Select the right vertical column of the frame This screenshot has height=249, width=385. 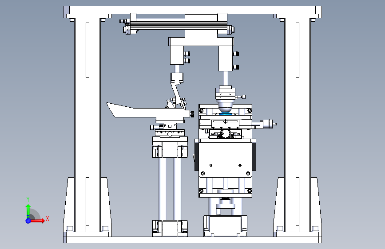click(298, 125)
